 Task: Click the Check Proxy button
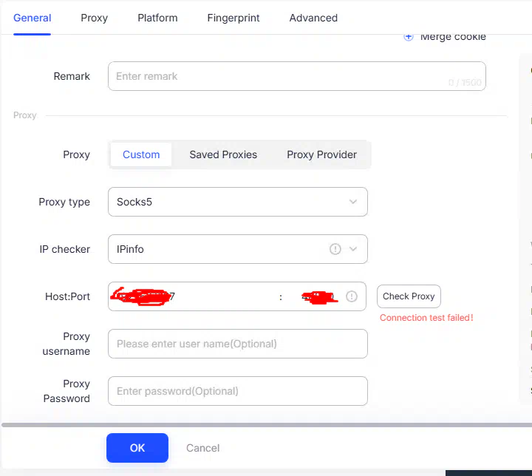click(x=409, y=296)
